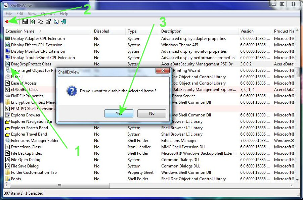Click the '307 item(s), 1 Selected' status text
Screen dimensions: 303x200
(x=24, y=193)
